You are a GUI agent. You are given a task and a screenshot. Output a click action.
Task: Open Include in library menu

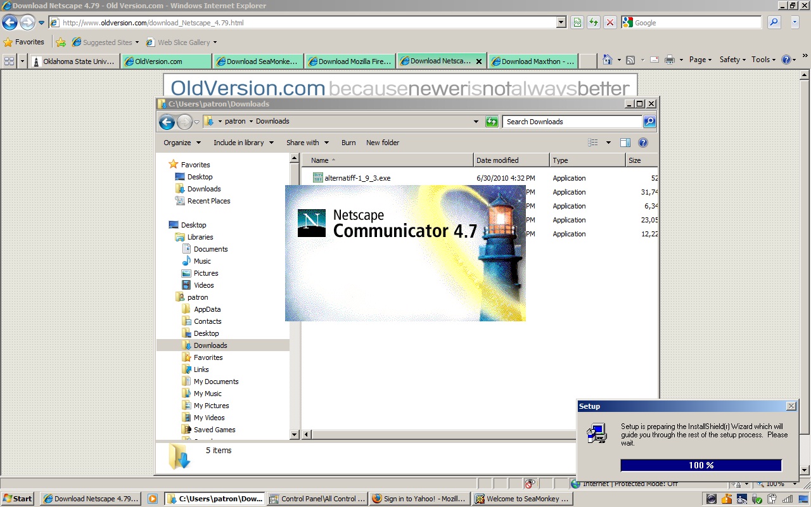pyautogui.click(x=243, y=143)
